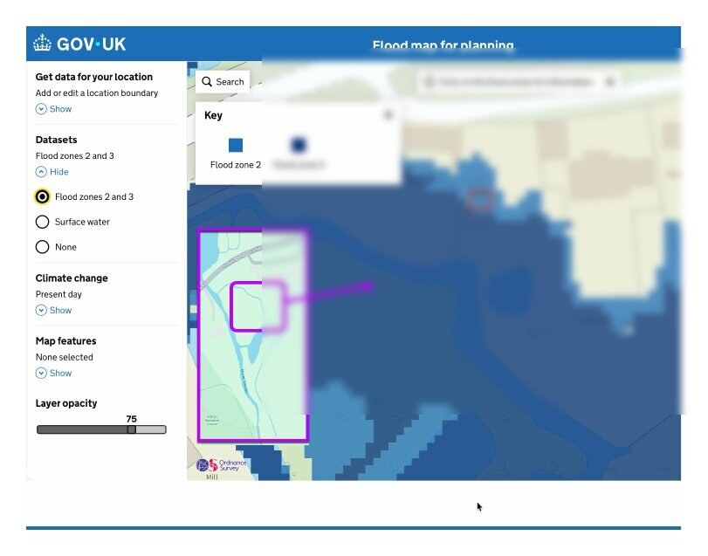Click the Flood zone 2 label
The image size is (708, 556).
point(235,165)
